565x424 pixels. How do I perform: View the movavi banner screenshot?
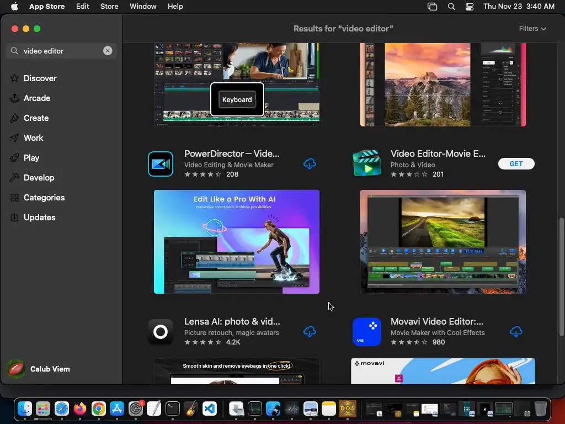(x=443, y=371)
